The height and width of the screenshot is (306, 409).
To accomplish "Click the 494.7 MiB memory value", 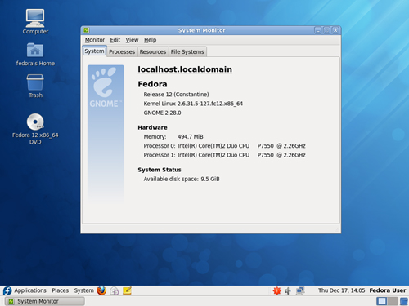I will 191,136.
